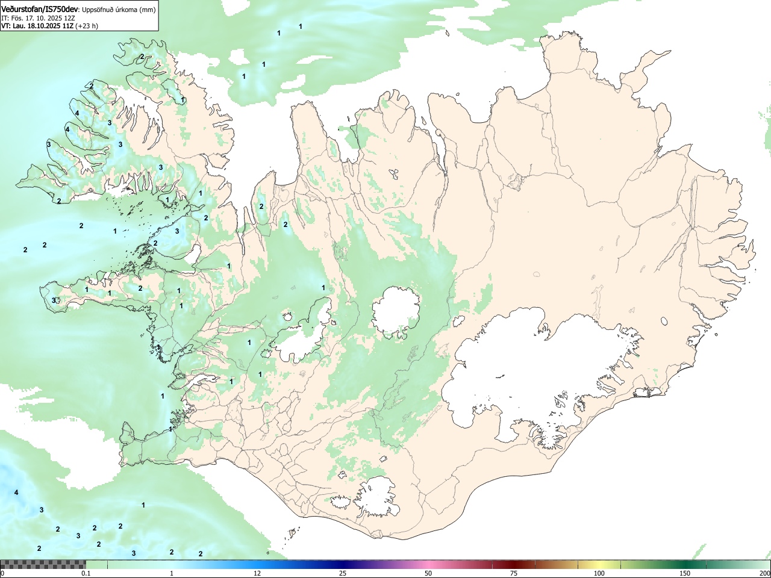Click the "Uppsöfnuð úrkoma (mm)" label

(x=119, y=9)
